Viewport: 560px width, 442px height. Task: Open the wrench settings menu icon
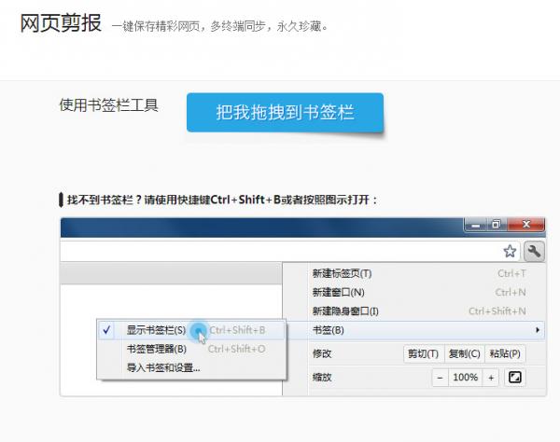click(x=534, y=251)
